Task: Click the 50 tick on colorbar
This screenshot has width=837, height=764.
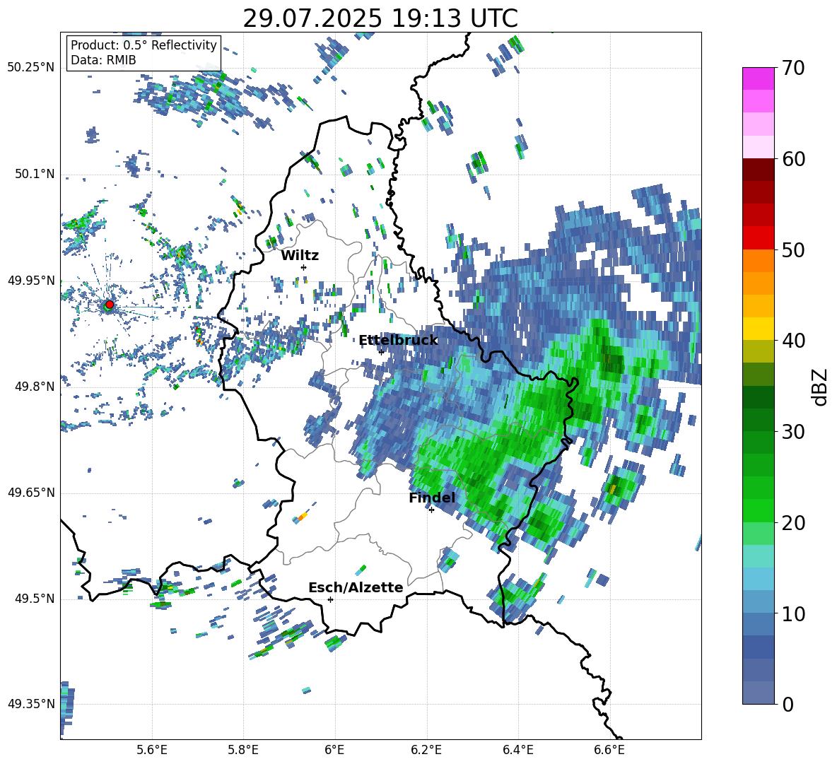Action: tap(793, 249)
